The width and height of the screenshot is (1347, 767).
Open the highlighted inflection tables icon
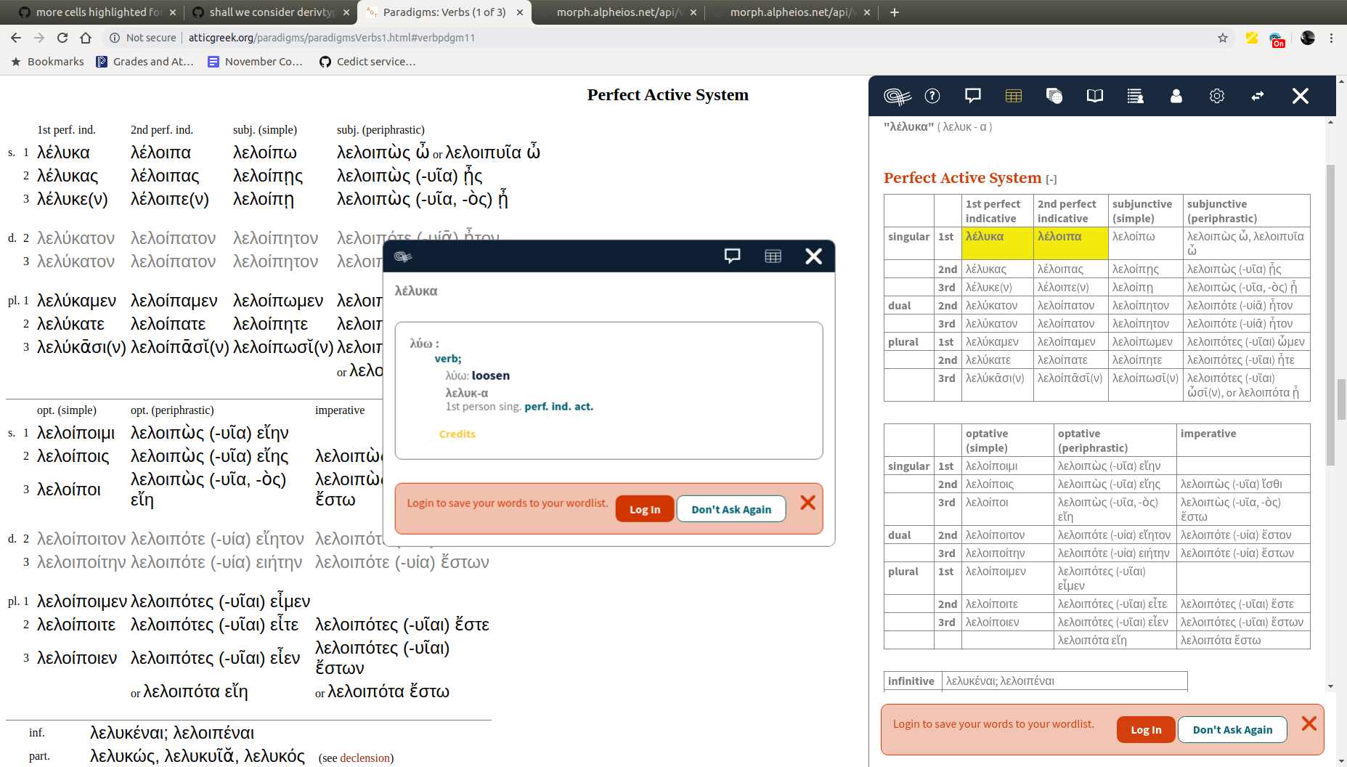click(1014, 95)
